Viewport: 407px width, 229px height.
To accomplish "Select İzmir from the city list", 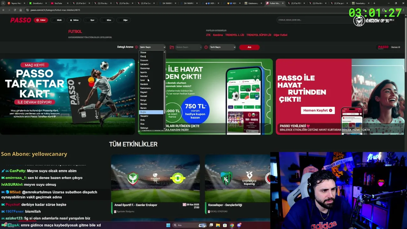I will [151, 80].
